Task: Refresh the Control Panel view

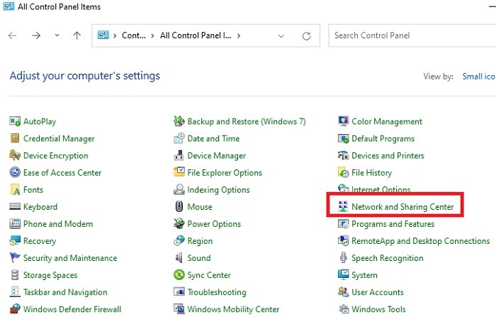Action: click(306, 35)
